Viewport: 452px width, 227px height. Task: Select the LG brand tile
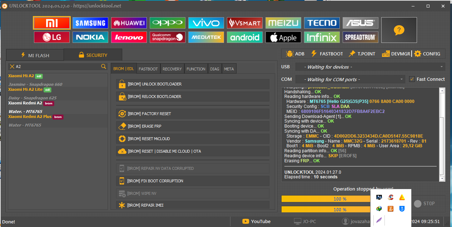click(x=52, y=37)
